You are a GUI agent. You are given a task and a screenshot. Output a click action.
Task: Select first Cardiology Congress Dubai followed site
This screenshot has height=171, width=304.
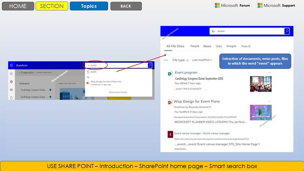pos(33,90)
